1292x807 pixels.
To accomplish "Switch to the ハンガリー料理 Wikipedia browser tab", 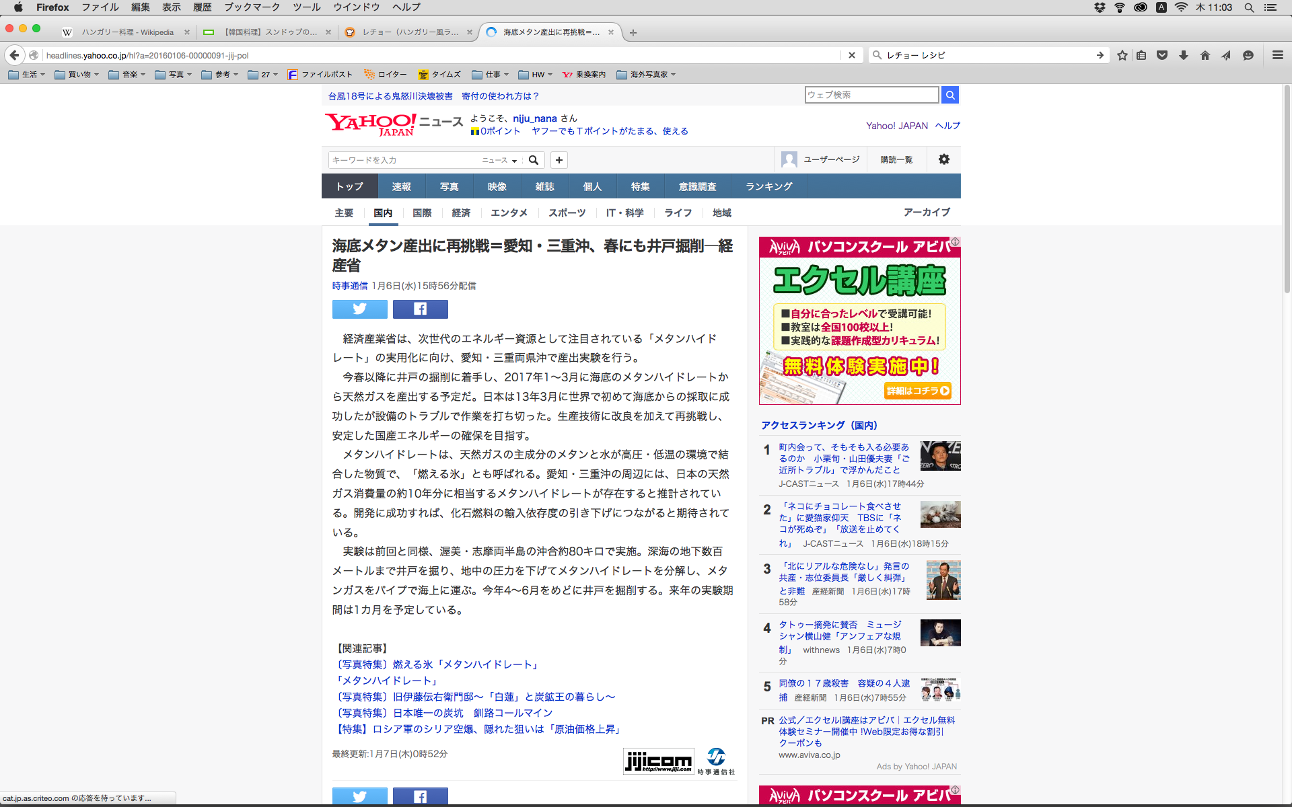I will (127, 32).
